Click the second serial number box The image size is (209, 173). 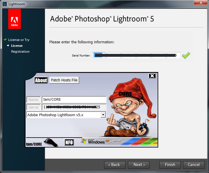point(114,55)
